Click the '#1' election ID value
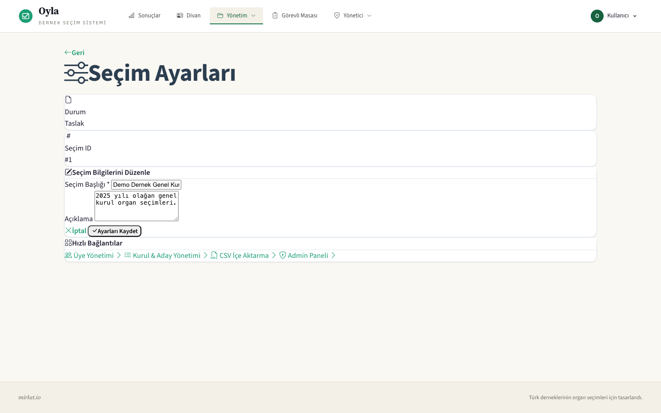This screenshot has width=661, height=413. coord(68,160)
